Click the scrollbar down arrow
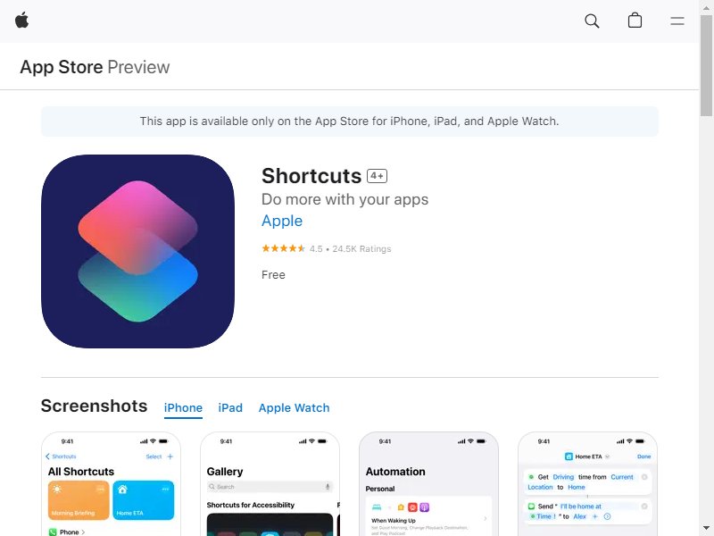 (x=706, y=528)
